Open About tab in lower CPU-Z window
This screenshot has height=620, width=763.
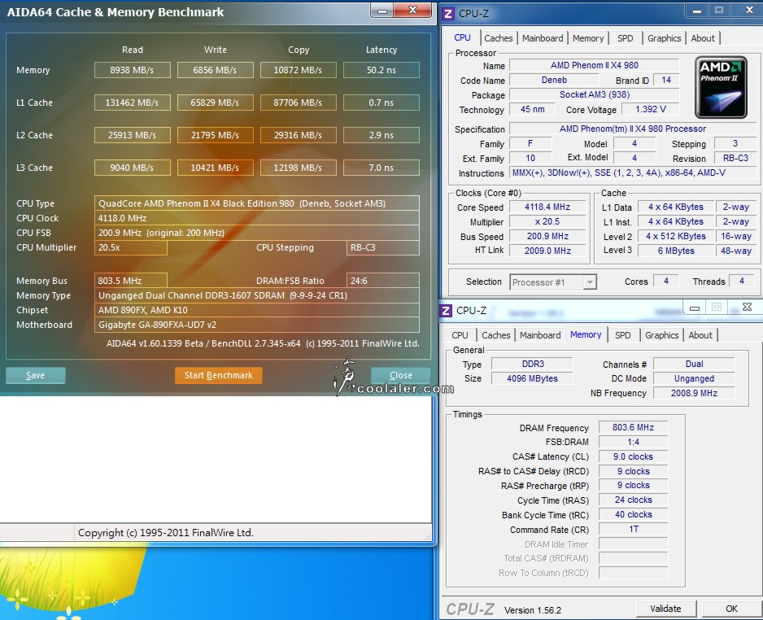click(700, 335)
